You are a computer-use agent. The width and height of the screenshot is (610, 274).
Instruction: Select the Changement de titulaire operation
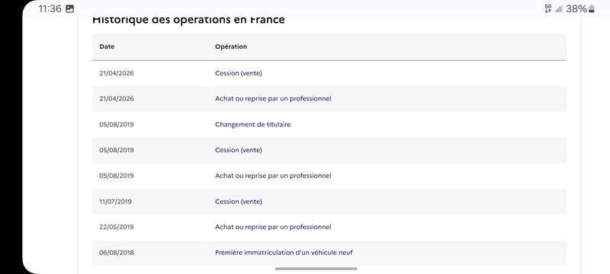point(253,125)
